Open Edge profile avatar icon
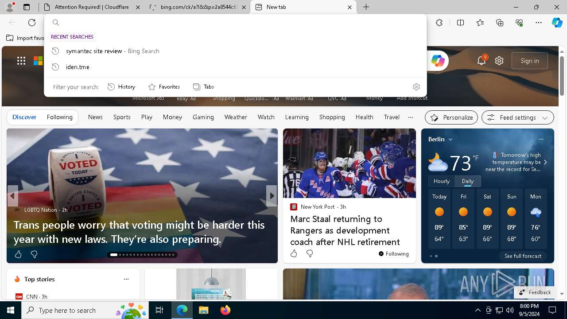 pyautogui.click(x=10, y=7)
